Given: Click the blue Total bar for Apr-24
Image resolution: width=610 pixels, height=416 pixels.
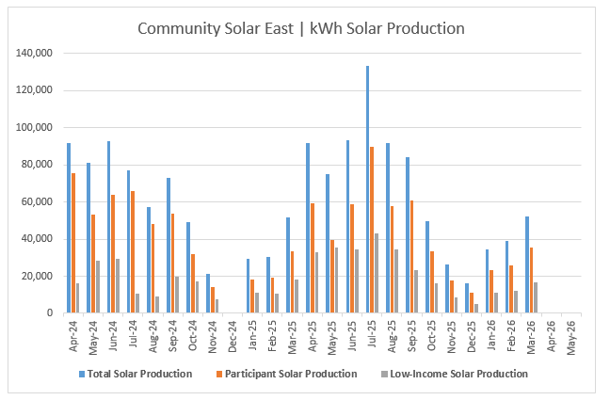Looking at the screenshot, I should coord(69,228).
